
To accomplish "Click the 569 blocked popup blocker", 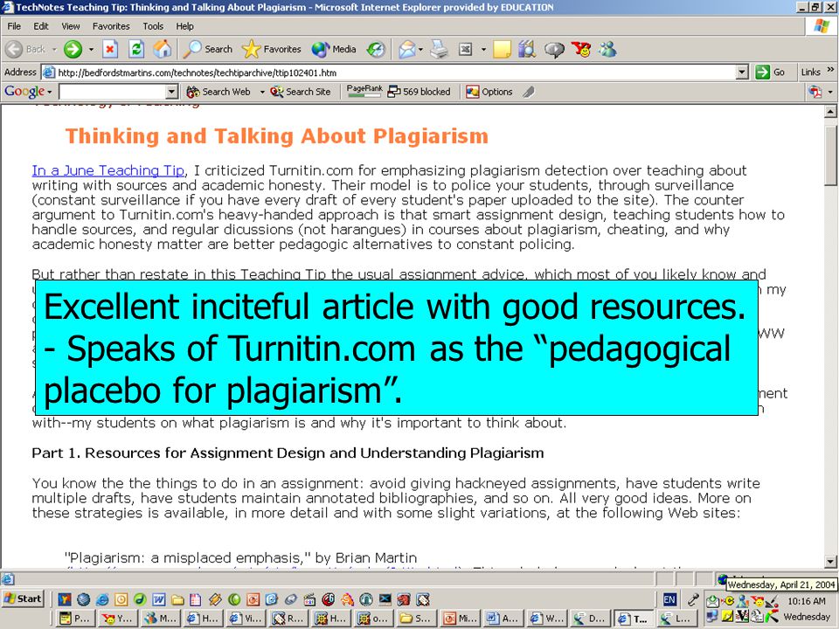I will pos(419,92).
